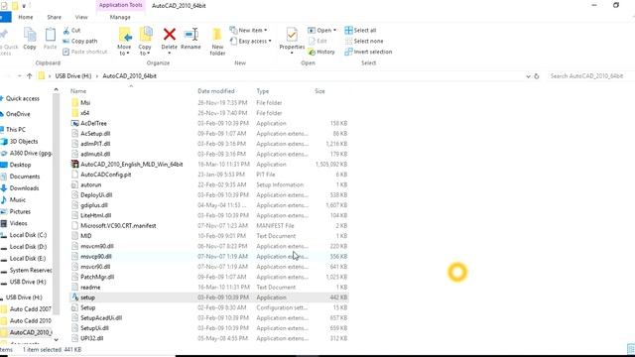Click AutoCAD_2010_64bit in the address bar
Image resolution: width=635 pixels, height=357 pixels.
[130, 76]
